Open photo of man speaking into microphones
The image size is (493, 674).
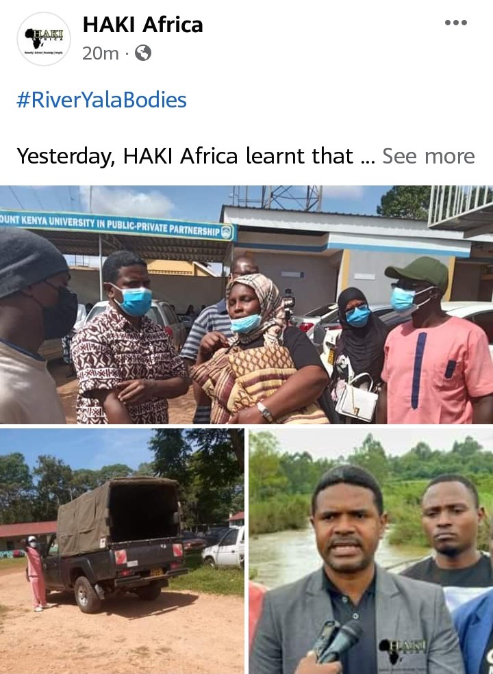[x=371, y=551]
